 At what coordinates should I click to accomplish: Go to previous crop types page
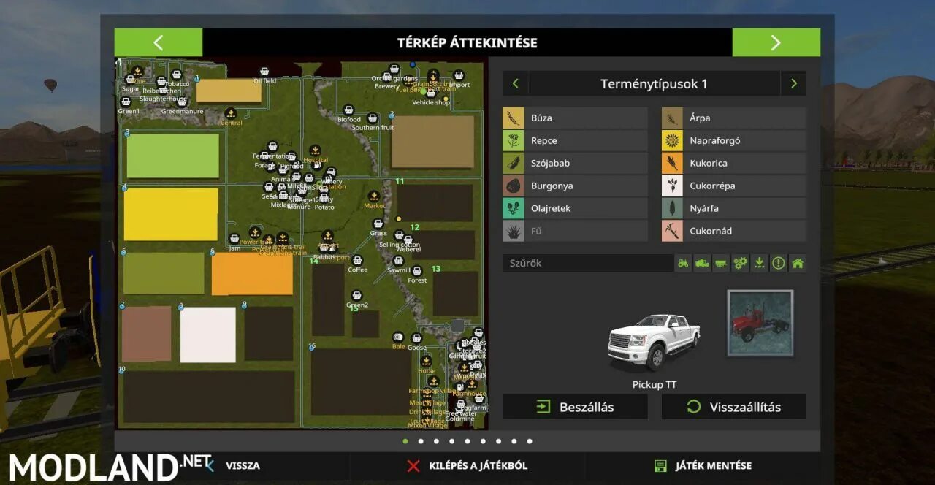tap(515, 84)
